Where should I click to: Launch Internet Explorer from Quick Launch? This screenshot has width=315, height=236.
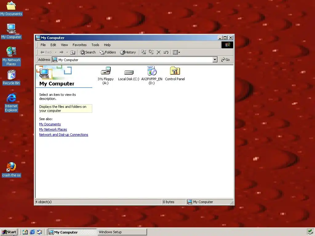point(32,232)
